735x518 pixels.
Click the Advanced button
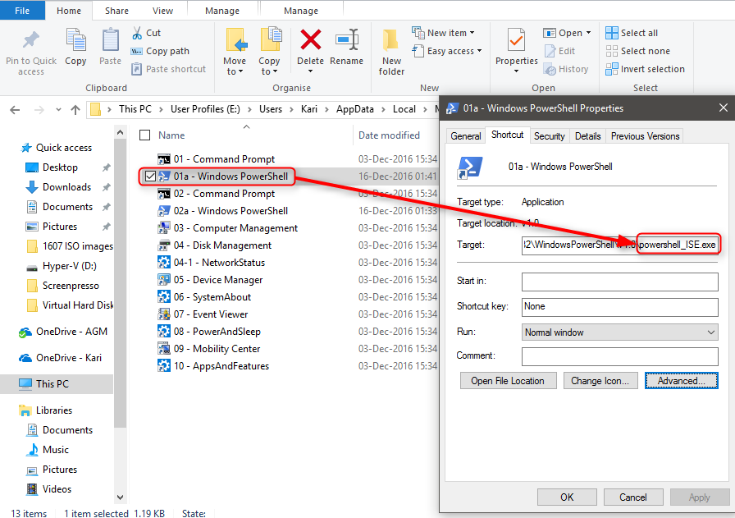681,381
